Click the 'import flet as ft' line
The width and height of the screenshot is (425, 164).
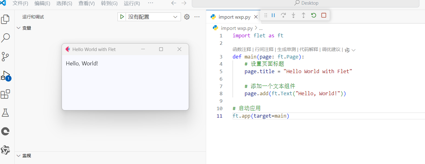click(x=258, y=35)
